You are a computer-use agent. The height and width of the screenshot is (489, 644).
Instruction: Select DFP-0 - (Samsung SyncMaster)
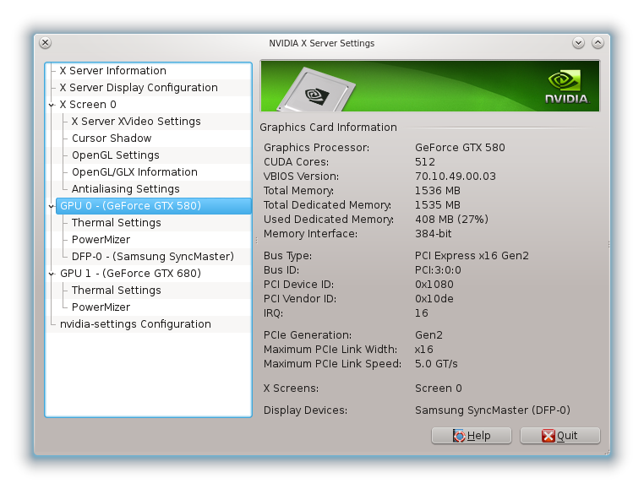tap(153, 256)
